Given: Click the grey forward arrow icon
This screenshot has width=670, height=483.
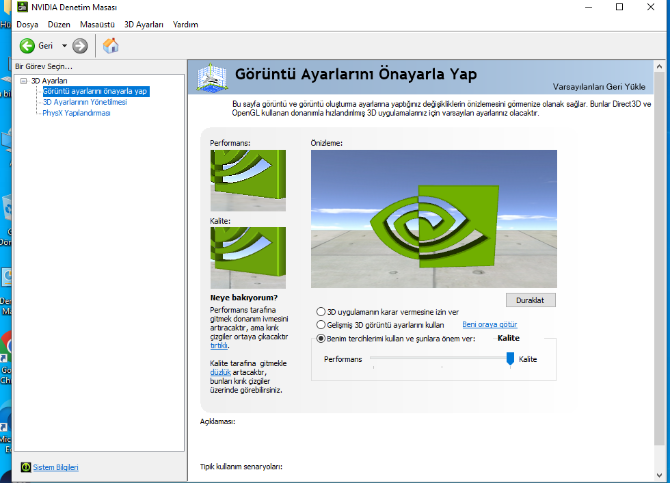Looking at the screenshot, I should coord(80,46).
